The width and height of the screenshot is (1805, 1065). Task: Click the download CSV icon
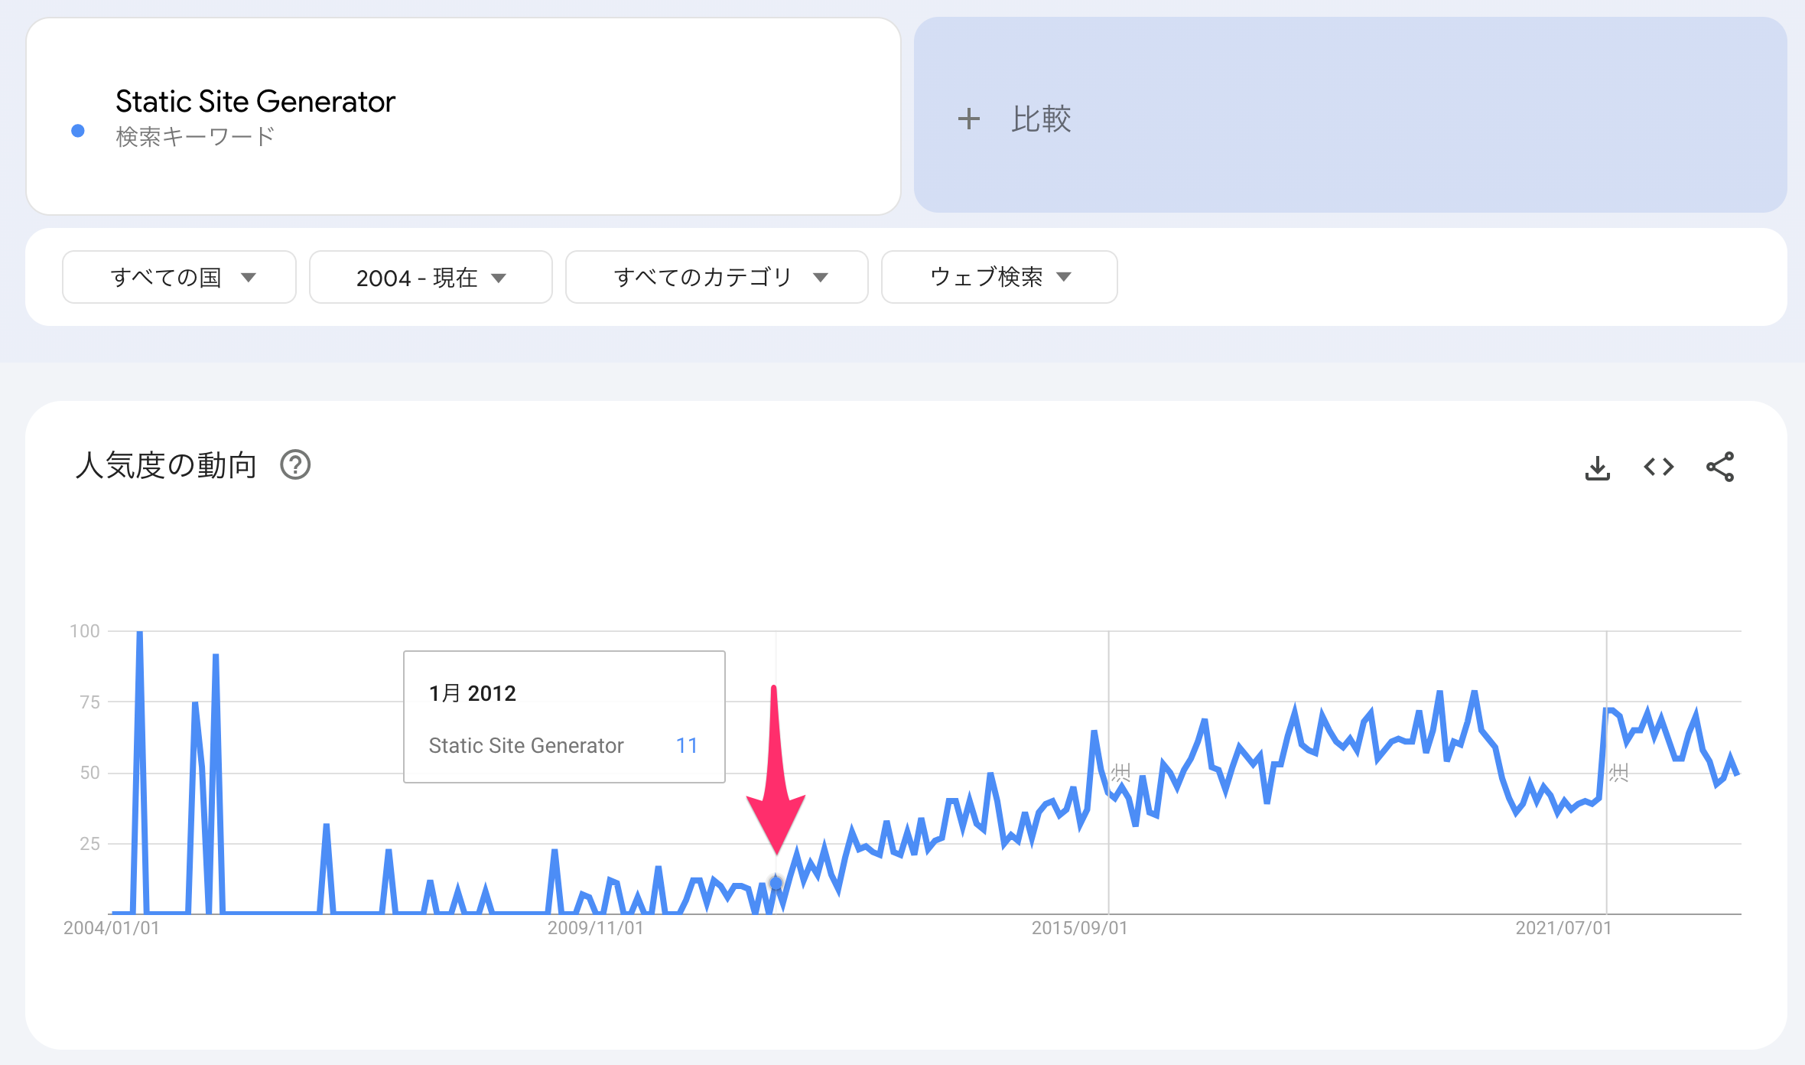1597,467
